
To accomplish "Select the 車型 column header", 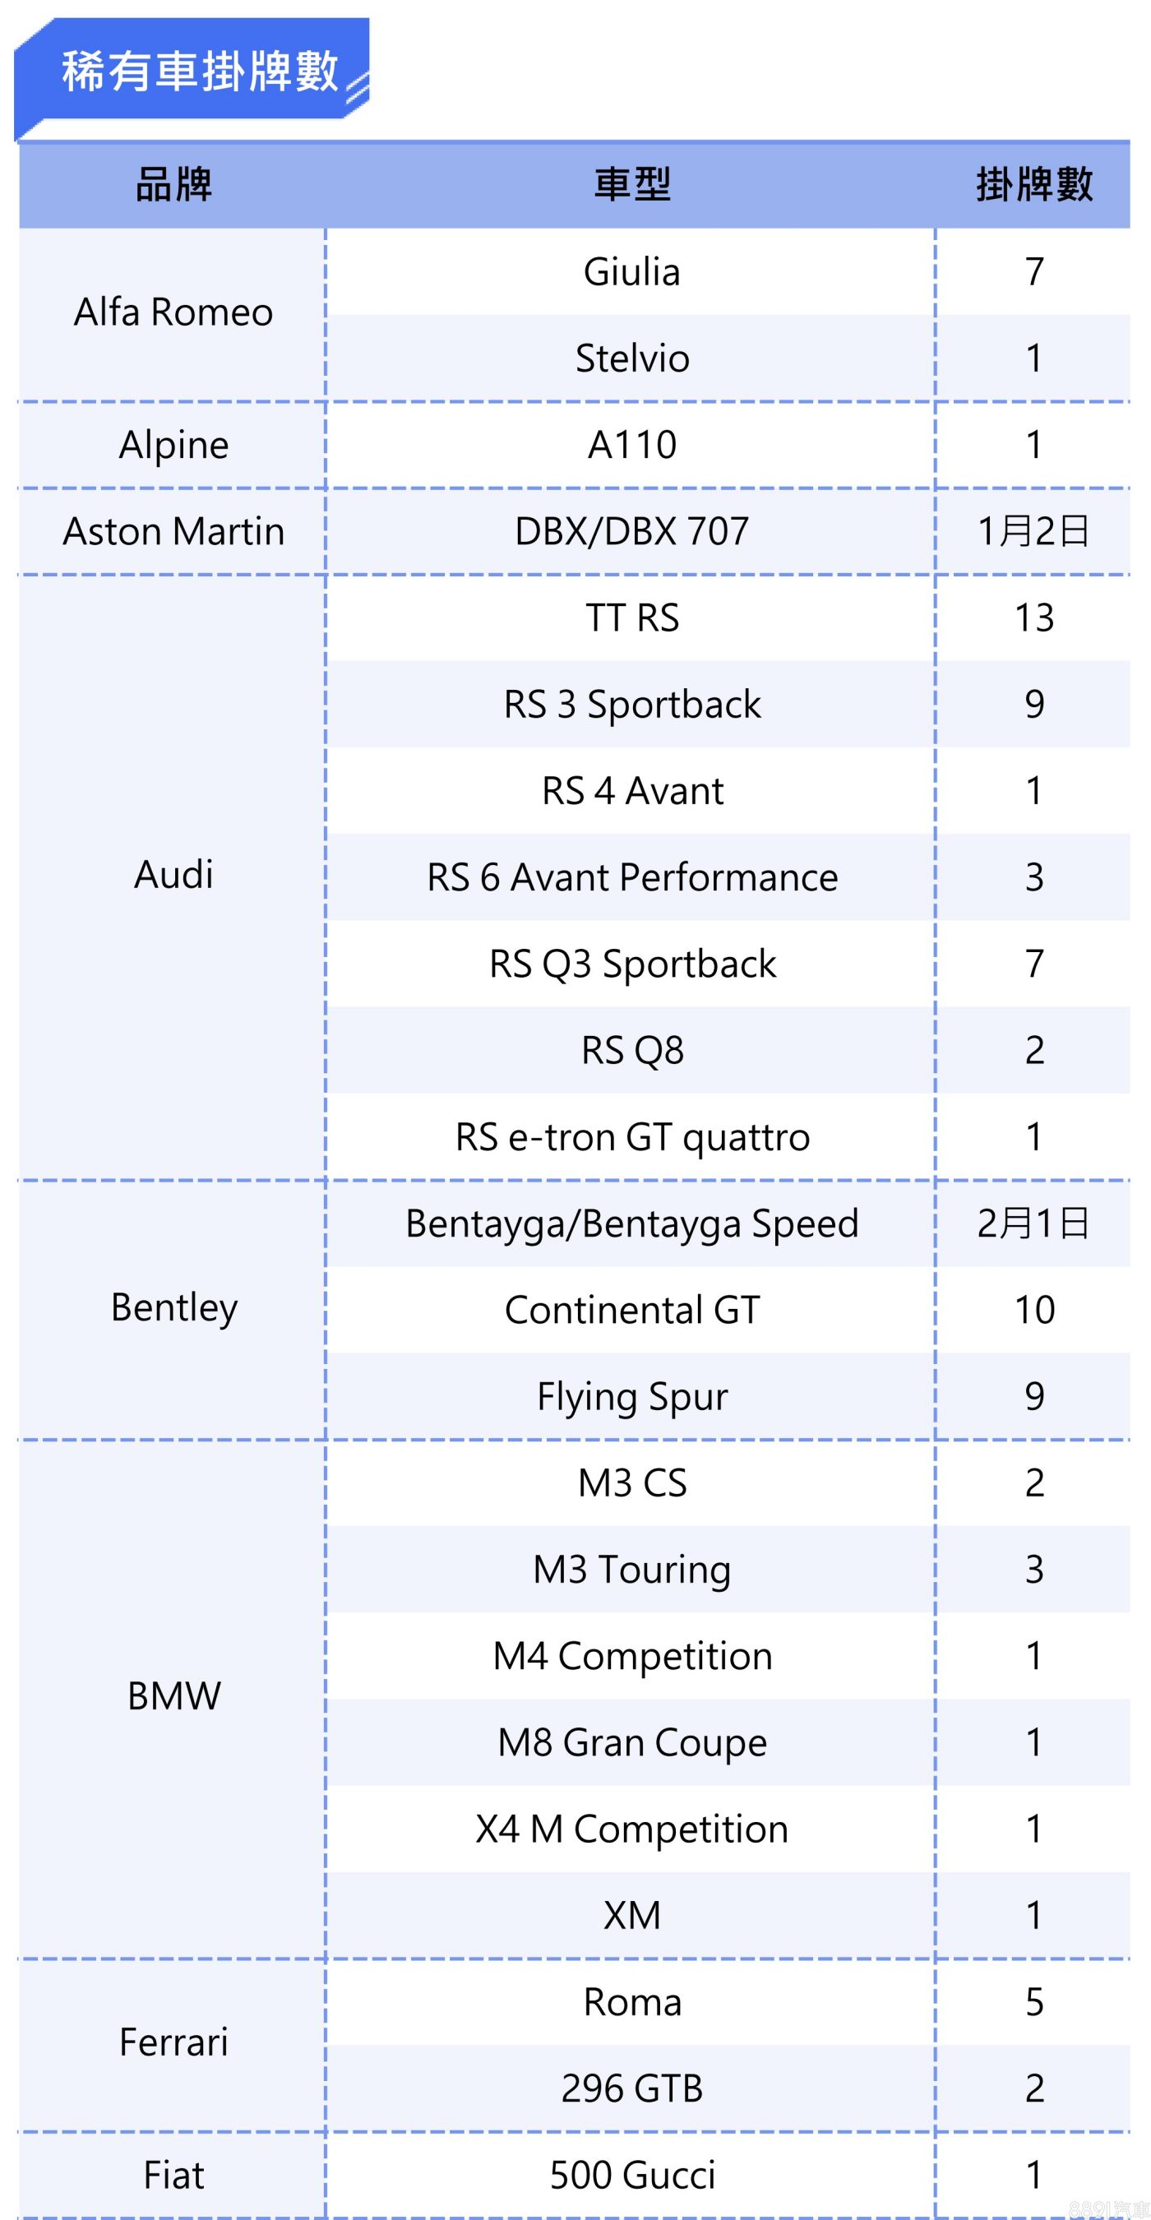I will click(631, 184).
